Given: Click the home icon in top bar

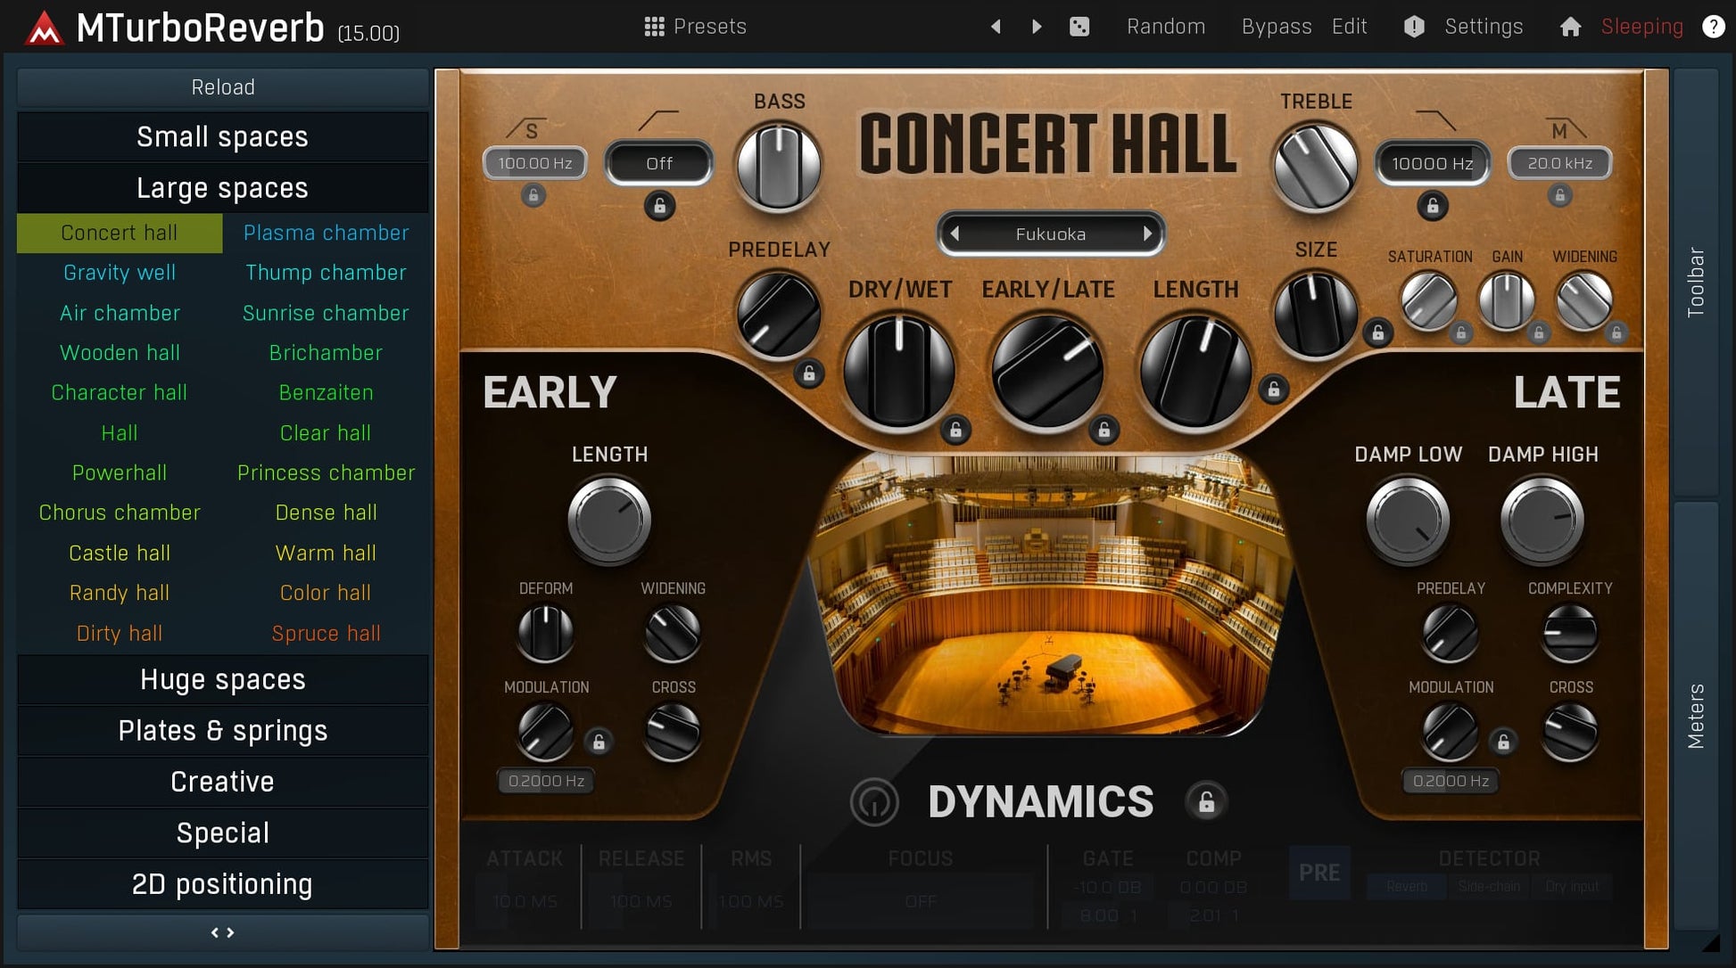Looking at the screenshot, I should point(1570,27).
